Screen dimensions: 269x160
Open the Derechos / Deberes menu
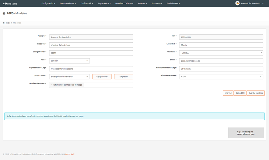pyautogui.click(x=124, y=3)
